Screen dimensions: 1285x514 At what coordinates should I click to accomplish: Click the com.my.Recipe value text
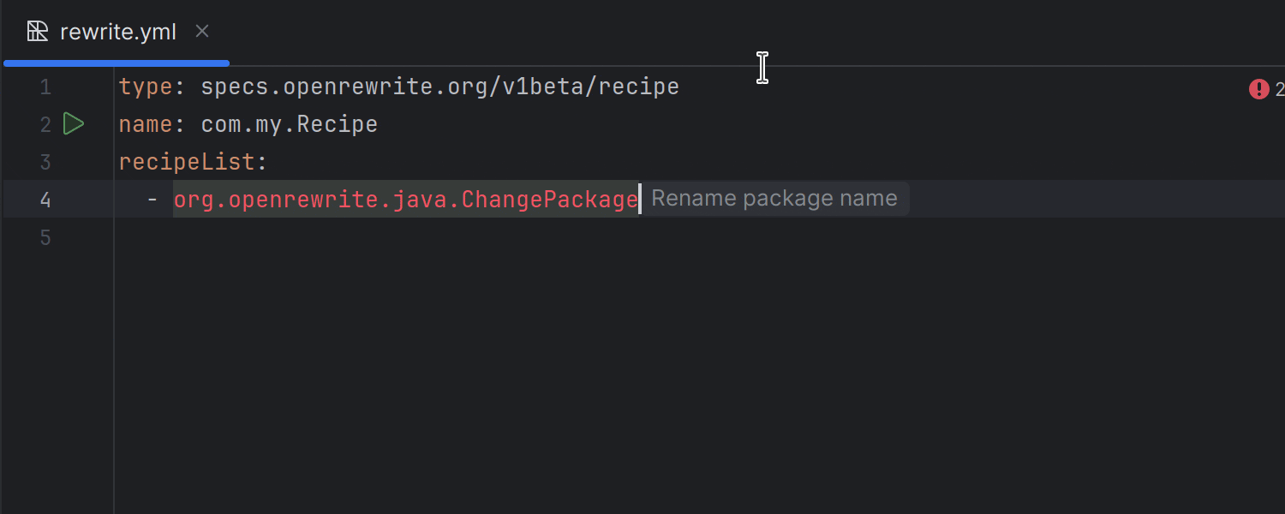289,125
